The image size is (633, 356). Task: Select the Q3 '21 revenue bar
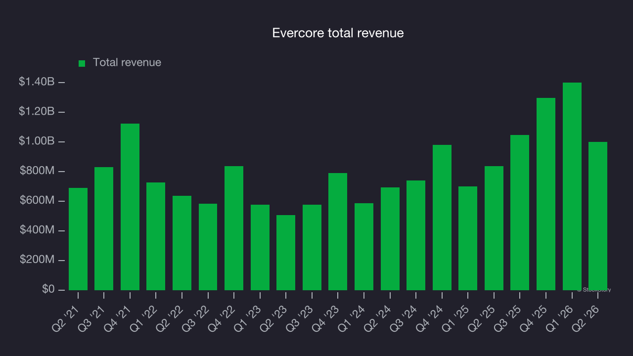click(x=104, y=228)
